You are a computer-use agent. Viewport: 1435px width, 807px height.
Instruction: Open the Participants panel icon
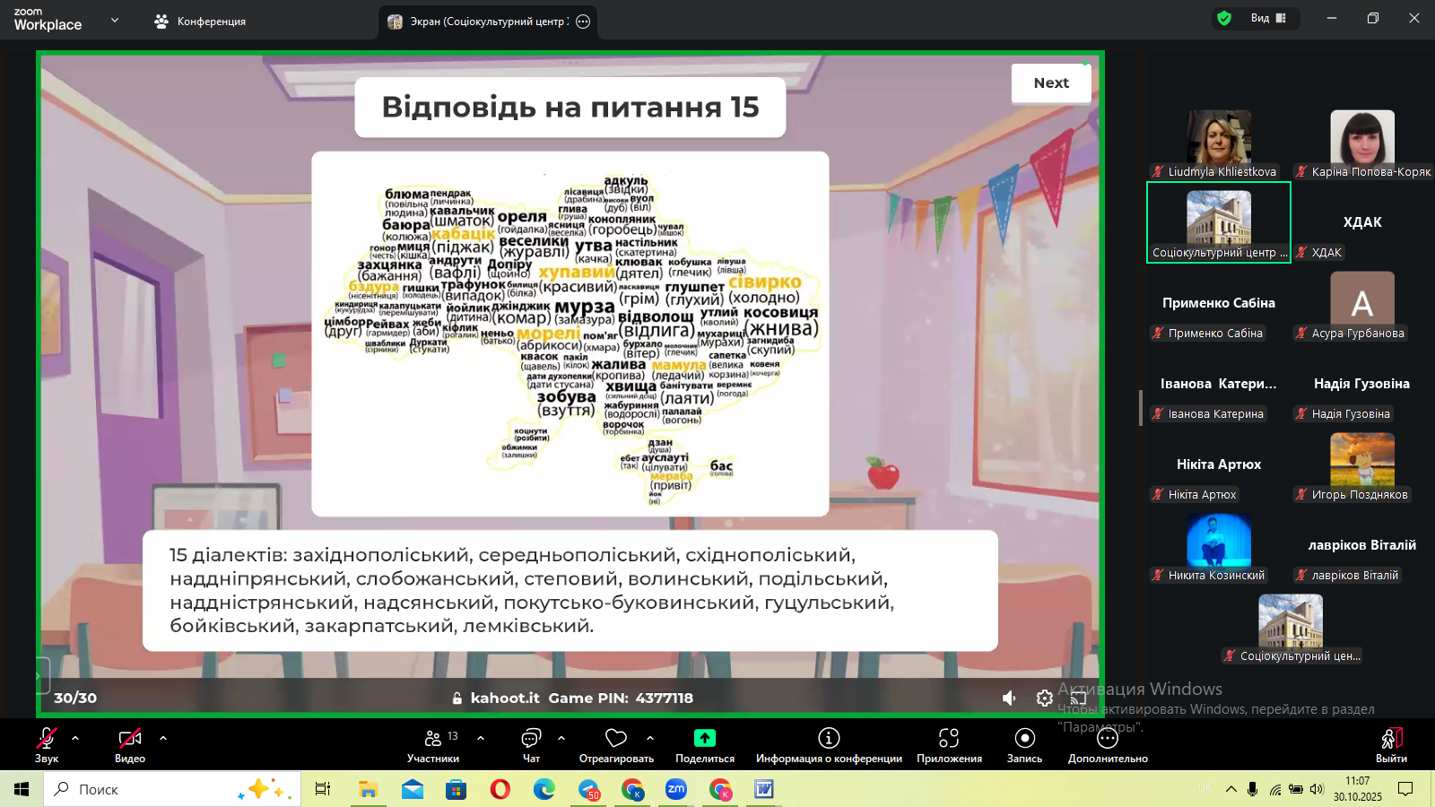pos(433,738)
